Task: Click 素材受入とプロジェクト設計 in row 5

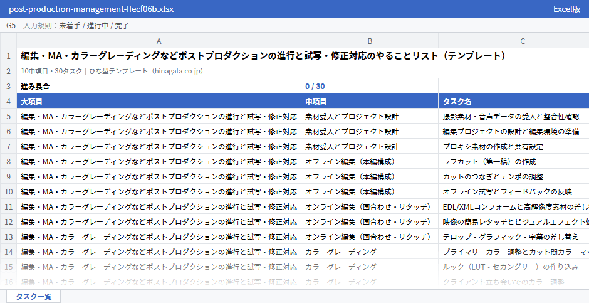Action: pos(370,116)
